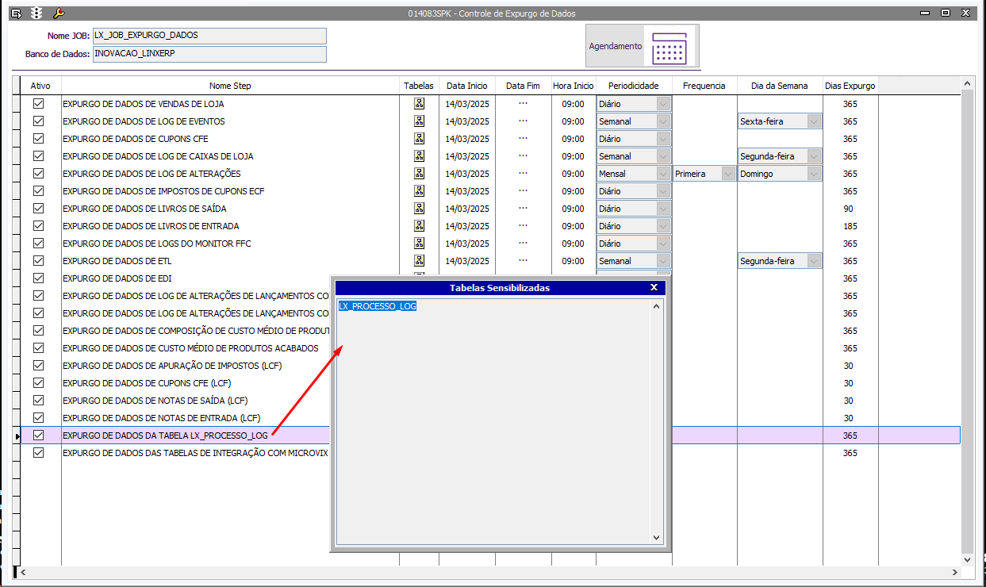The width and height of the screenshot is (986, 587).
Task: Toggle Ativo for TABELA LX_PROCESSO_LOG step
Action: pos(38,435)
